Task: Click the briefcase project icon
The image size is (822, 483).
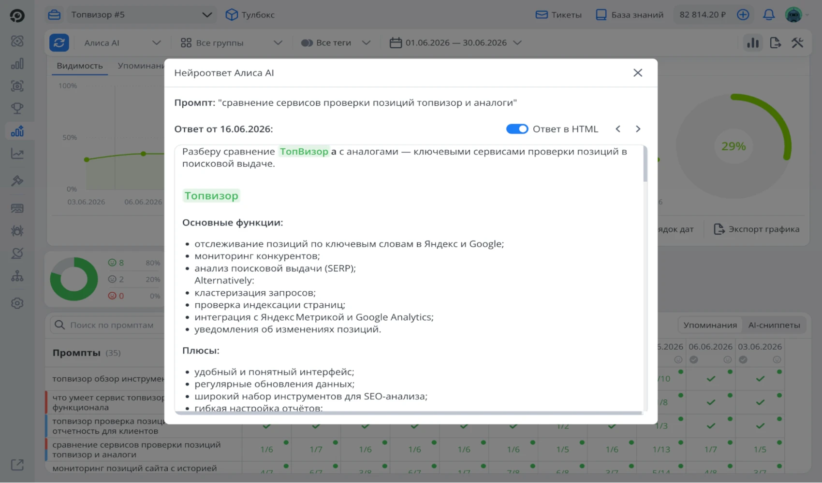Action: (54, 14)
